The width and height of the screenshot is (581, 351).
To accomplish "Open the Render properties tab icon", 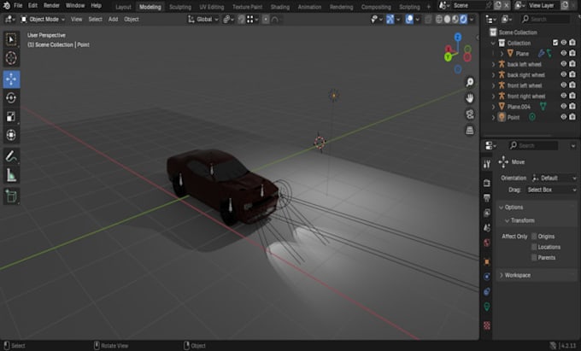I will (487, 183).
